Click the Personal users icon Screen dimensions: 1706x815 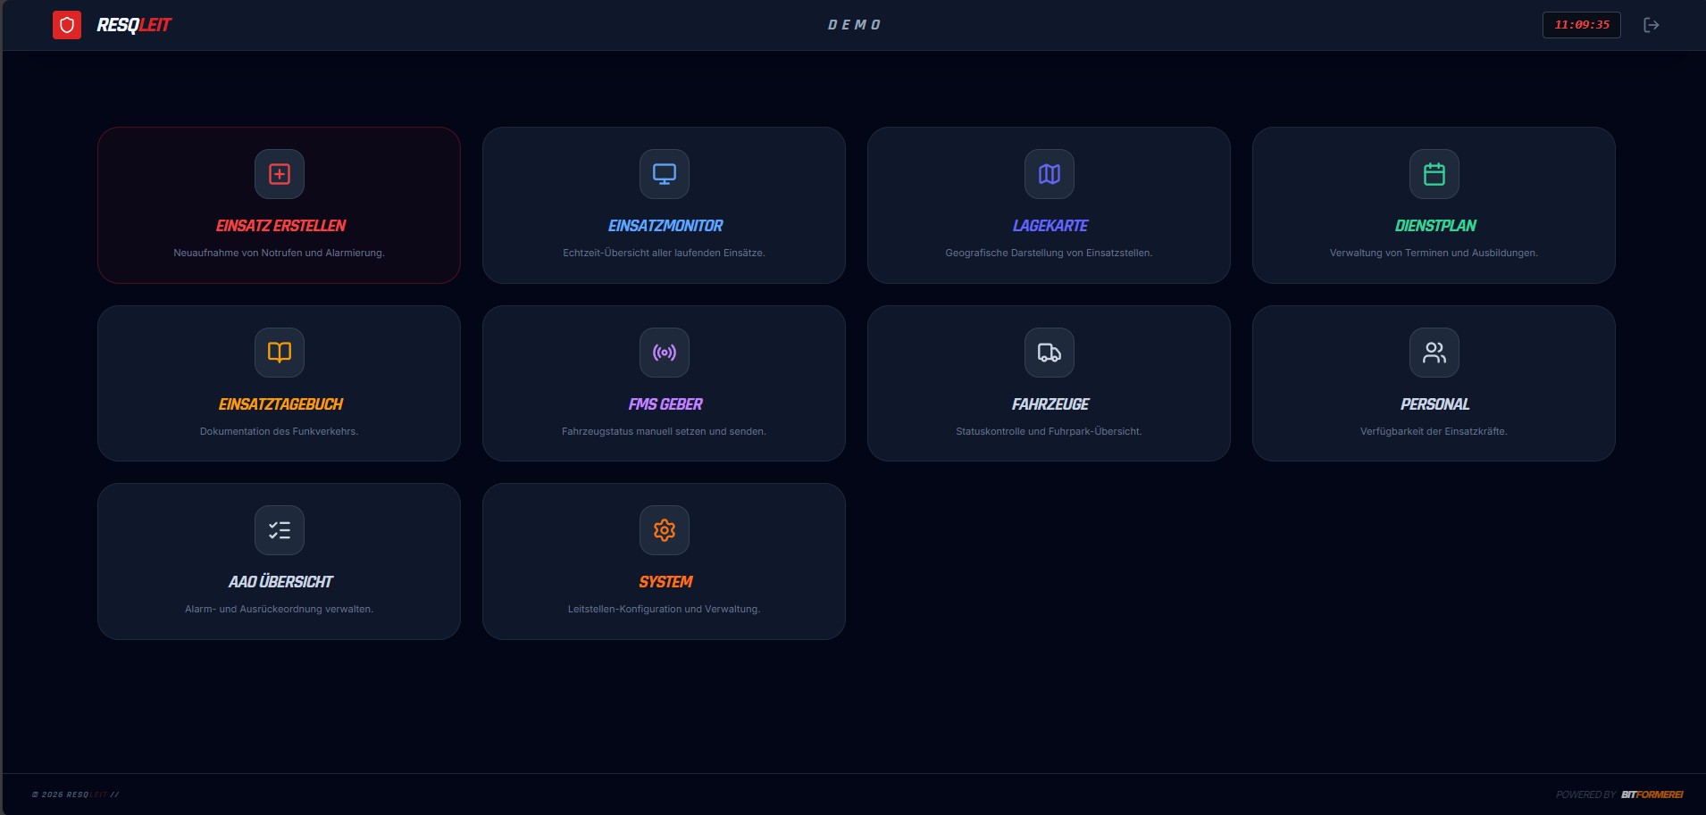[1434, 353]
